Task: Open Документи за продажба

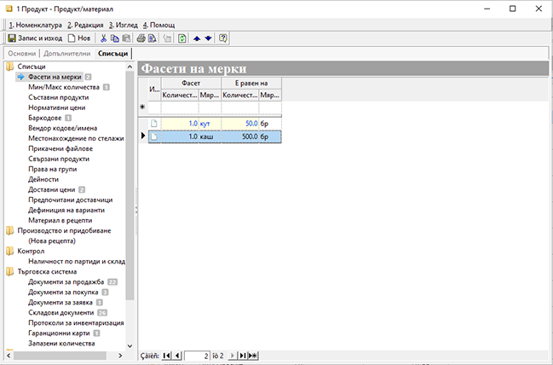Action: pos(66,281)
